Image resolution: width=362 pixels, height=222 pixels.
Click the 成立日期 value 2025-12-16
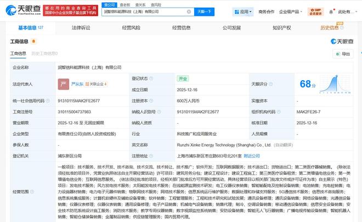click(187, 90)
